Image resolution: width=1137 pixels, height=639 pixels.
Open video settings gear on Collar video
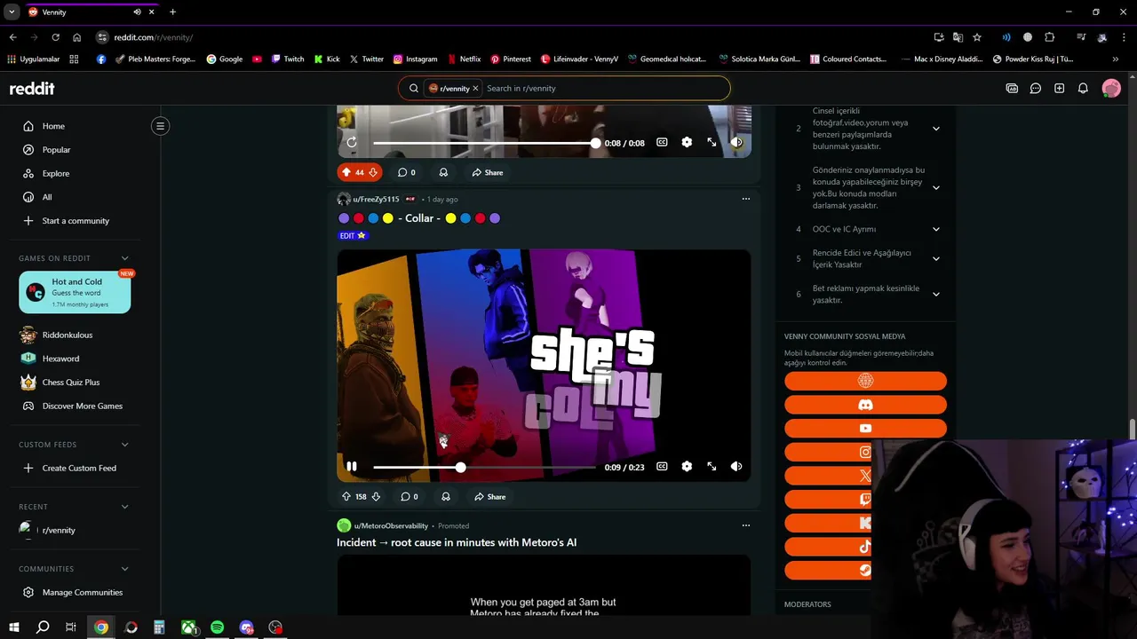tap(687, 467)
